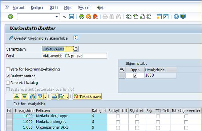Click the Customize local layout monitor icon
Viewport: 202px width, 131px height.
(183, 17)
